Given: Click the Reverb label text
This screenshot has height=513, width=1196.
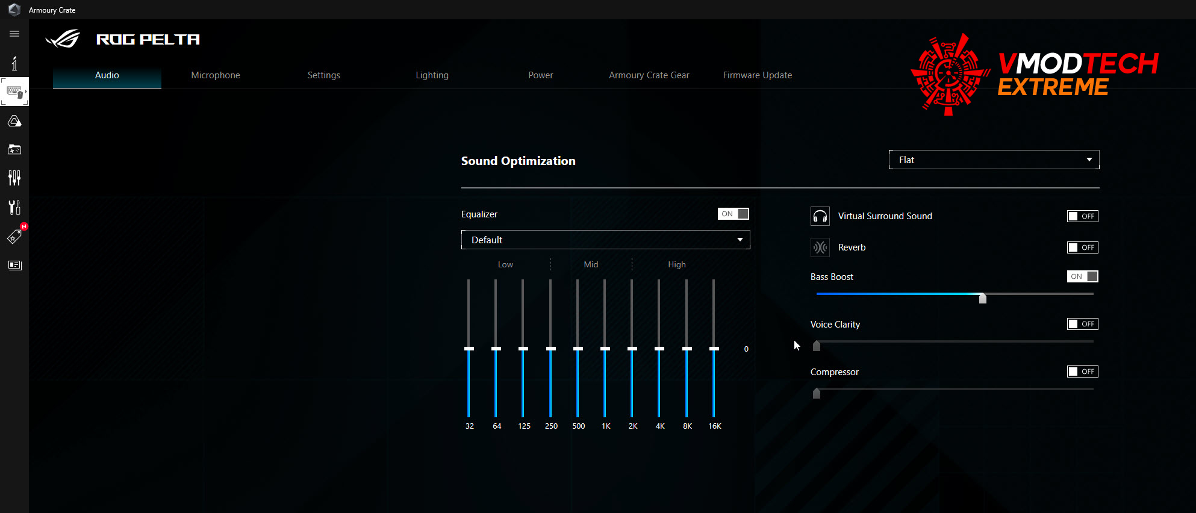Looking at the screenshot, I should point(852,247).
